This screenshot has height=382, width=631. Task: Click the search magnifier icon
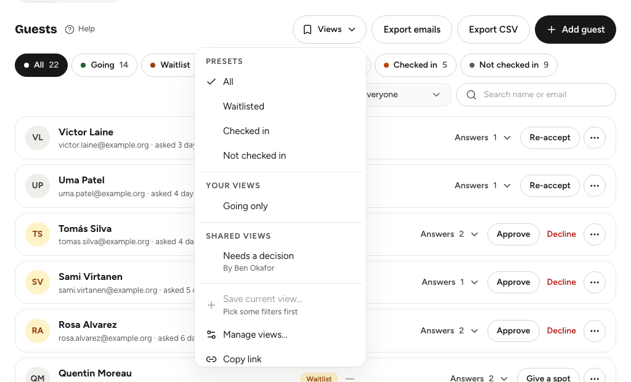[x=471, y=95]
